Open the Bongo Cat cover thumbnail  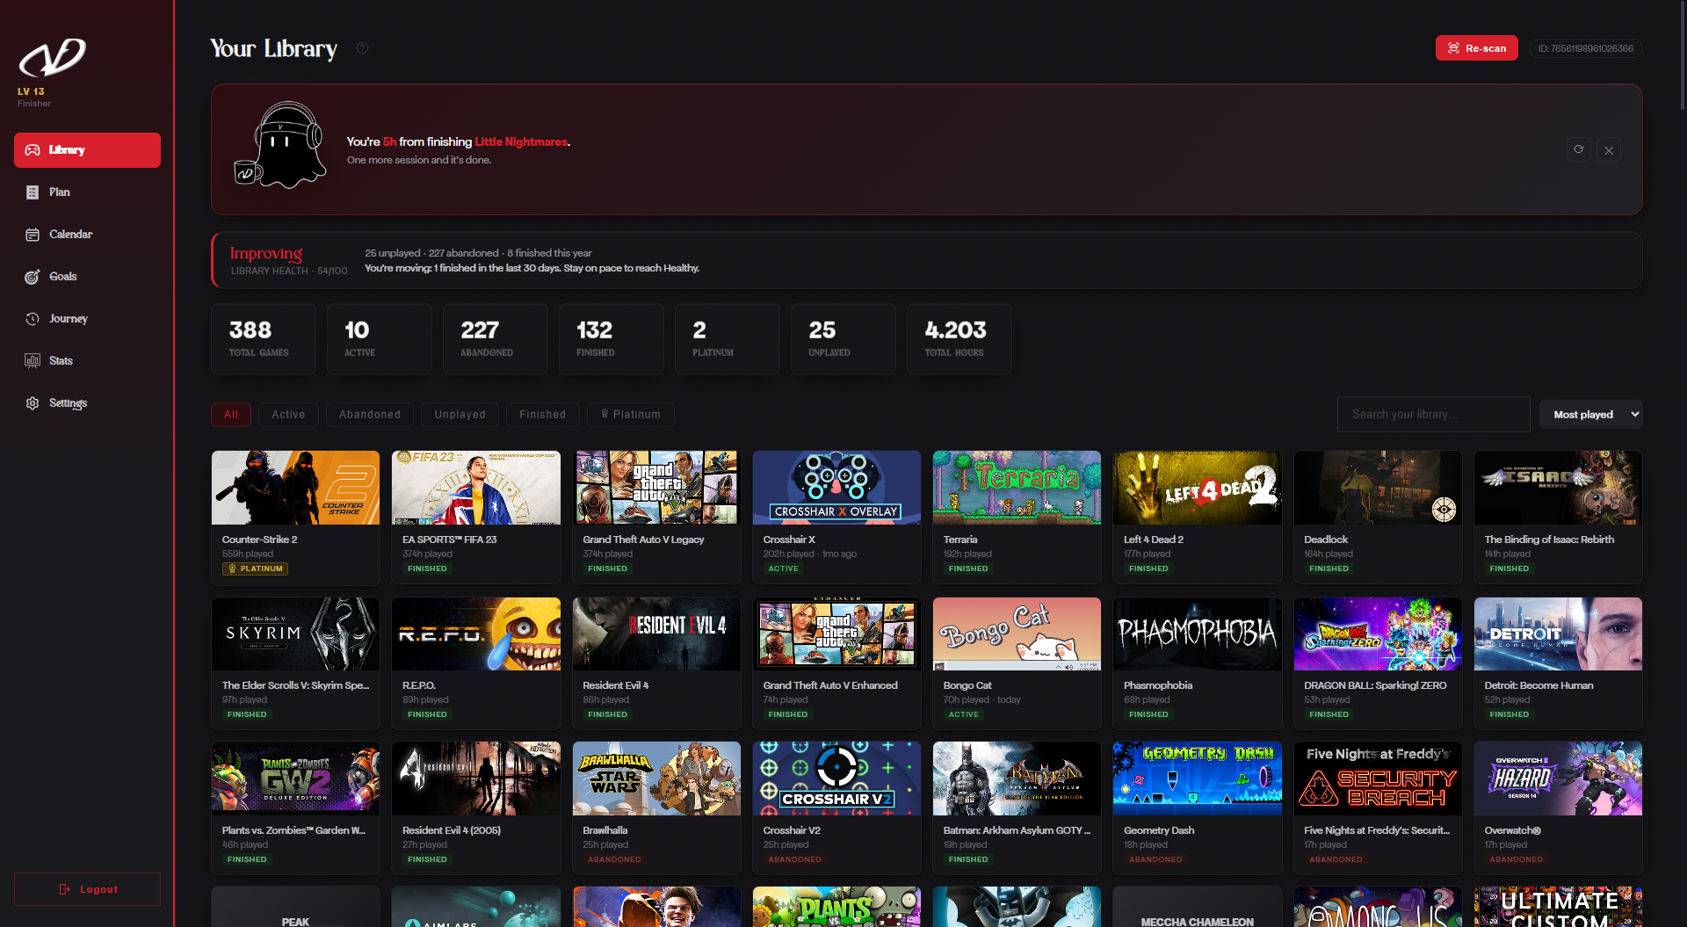tap(1017, 634)
